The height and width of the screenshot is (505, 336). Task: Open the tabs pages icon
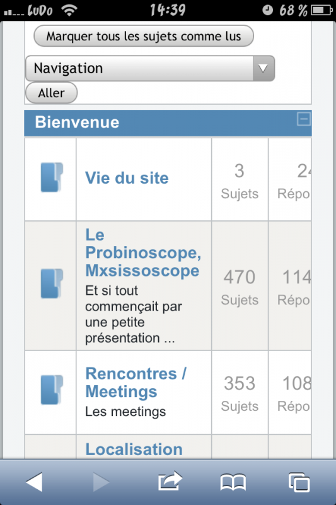(299, 482)
